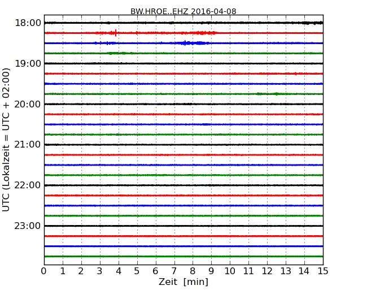Screen dimensions: 367x294
Task: Click the x-axis tick label "3"
Action: point(100,271)
